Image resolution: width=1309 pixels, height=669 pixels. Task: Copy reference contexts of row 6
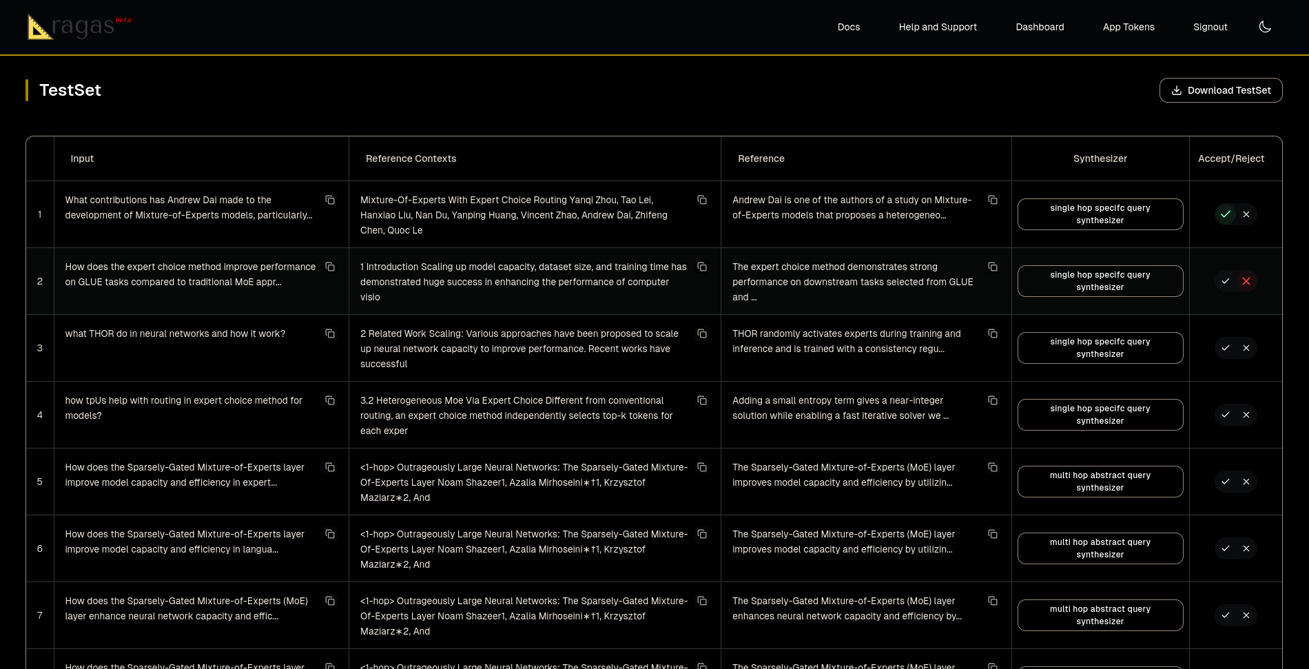[702, 534]
